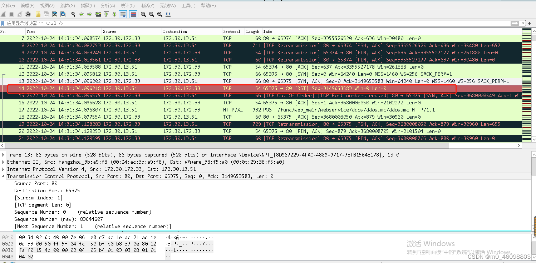
Task: Select the Source Port: 80 field
Action: coord(36,183)
